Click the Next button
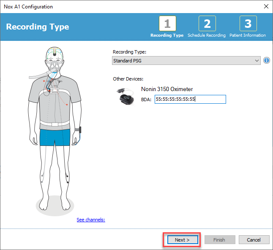The height and width of the screenshot is (250, 273). click(183, 240)
